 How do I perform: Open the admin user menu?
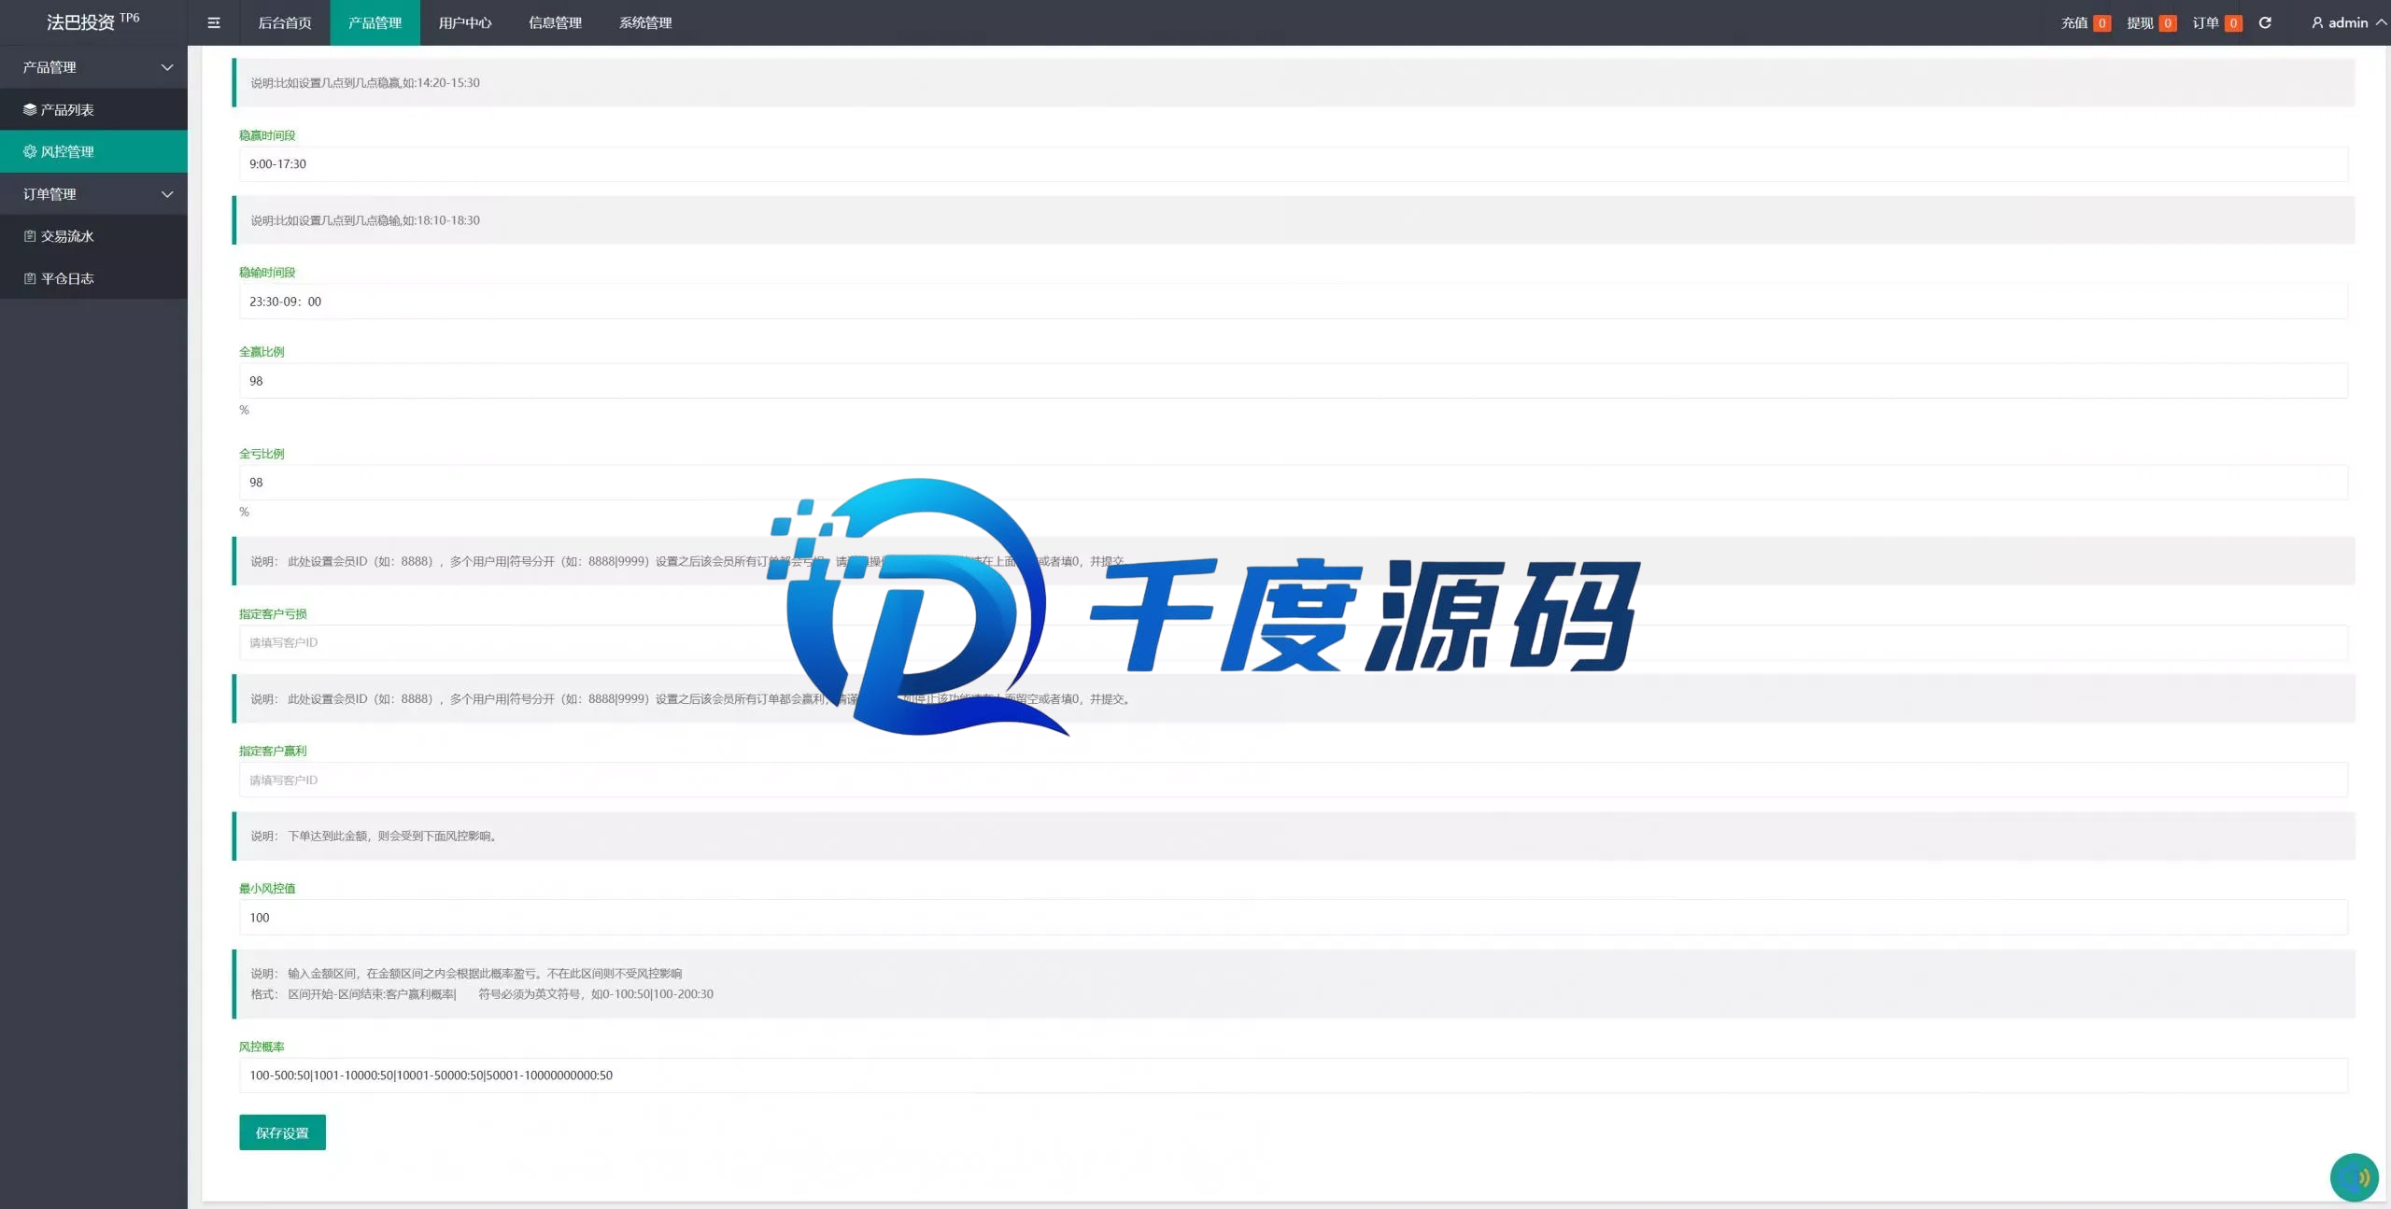tap(2347, 22)
